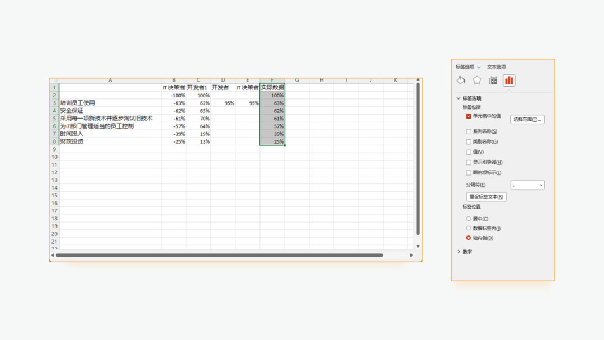Collapse the 标签选项 section
Viewport: 604px width, 340px height.
pos(459,98)
